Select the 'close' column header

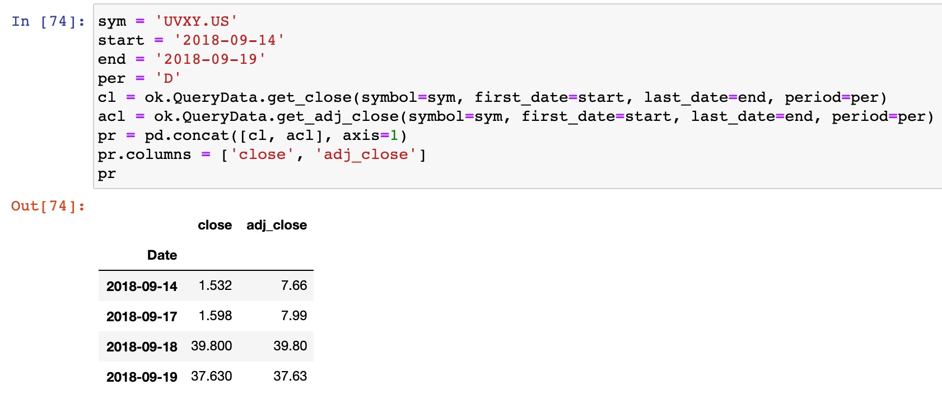pyautogui.click(x=215, y=225)
